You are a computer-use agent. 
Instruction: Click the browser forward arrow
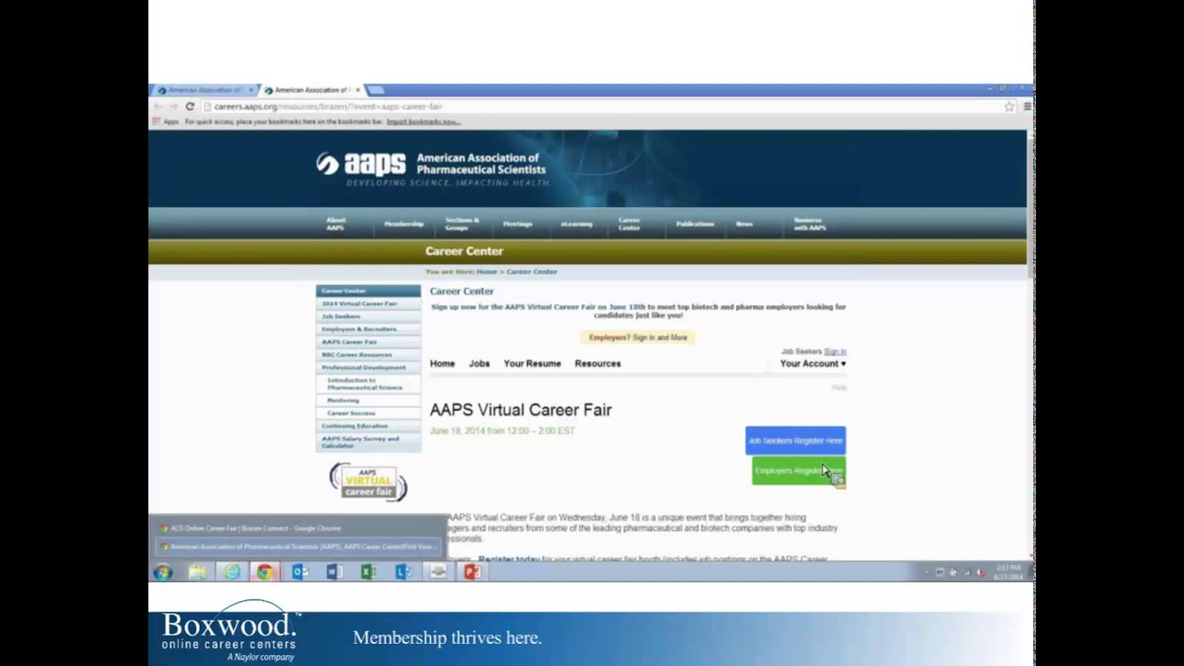(x=173, y=106)
